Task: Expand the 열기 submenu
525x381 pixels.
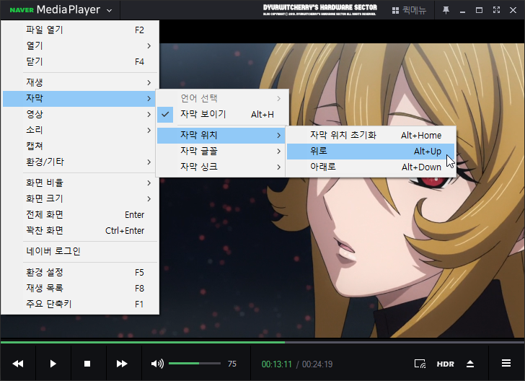Action: pos(80,45)
